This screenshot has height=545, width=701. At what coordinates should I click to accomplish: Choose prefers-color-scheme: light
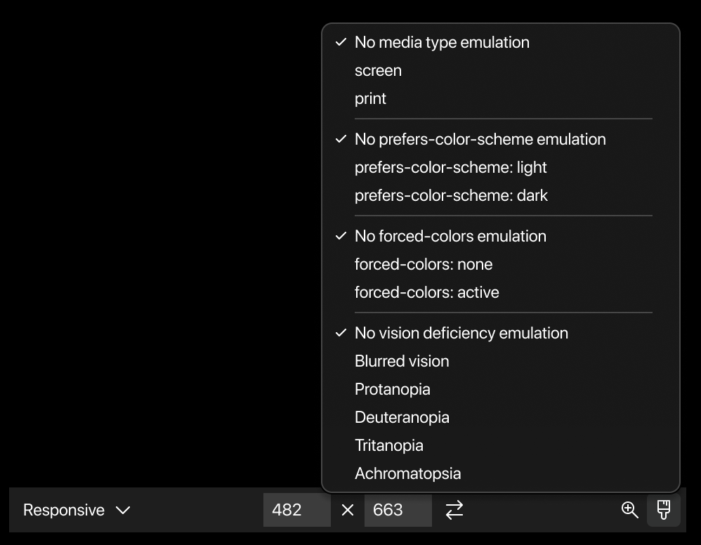pyautogui.click(x=501, y=168)
